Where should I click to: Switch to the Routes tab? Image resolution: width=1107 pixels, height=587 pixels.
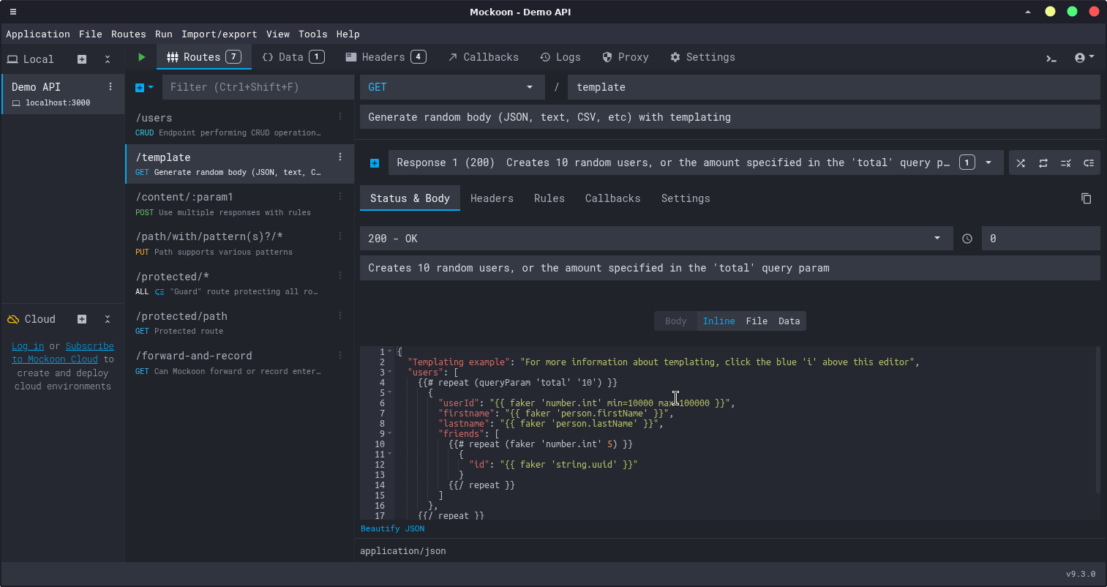coord(204,57)
